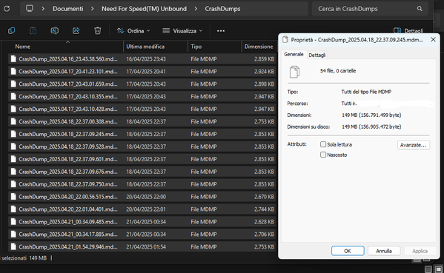Click the Cerca in CrashDumps search field
Screen dimensions: 444x273
point(370,9)
